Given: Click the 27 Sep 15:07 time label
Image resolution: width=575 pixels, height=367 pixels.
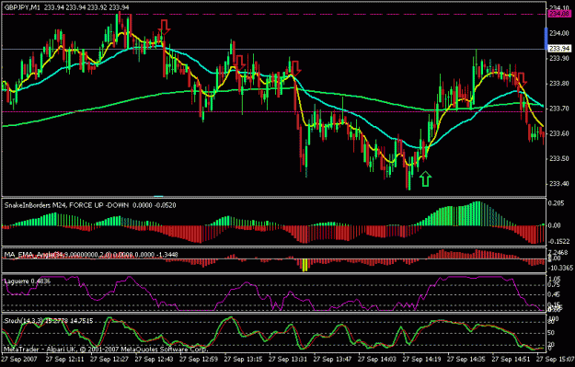Looking at the screenshot, I should click(556, 359).
